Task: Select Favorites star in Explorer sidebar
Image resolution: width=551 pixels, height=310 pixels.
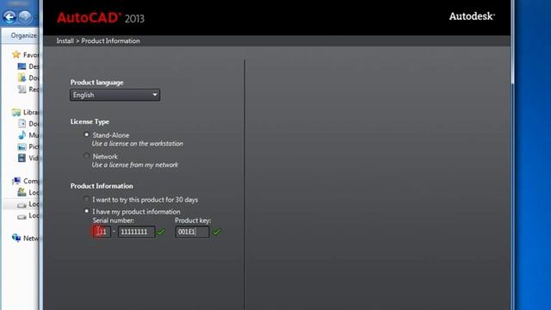Action: point(16,54)
